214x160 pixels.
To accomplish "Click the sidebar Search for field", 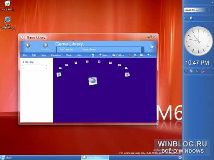I will coord(196,10).
